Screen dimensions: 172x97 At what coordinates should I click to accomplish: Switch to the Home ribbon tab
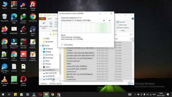point(49,19)
